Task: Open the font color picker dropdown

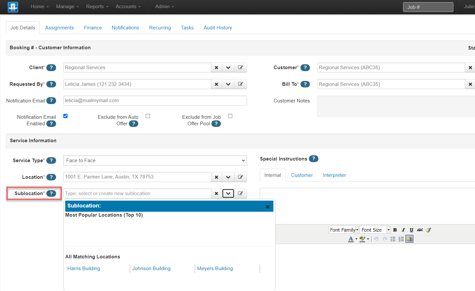Action: pyautogui.click(x=356, y=239)
